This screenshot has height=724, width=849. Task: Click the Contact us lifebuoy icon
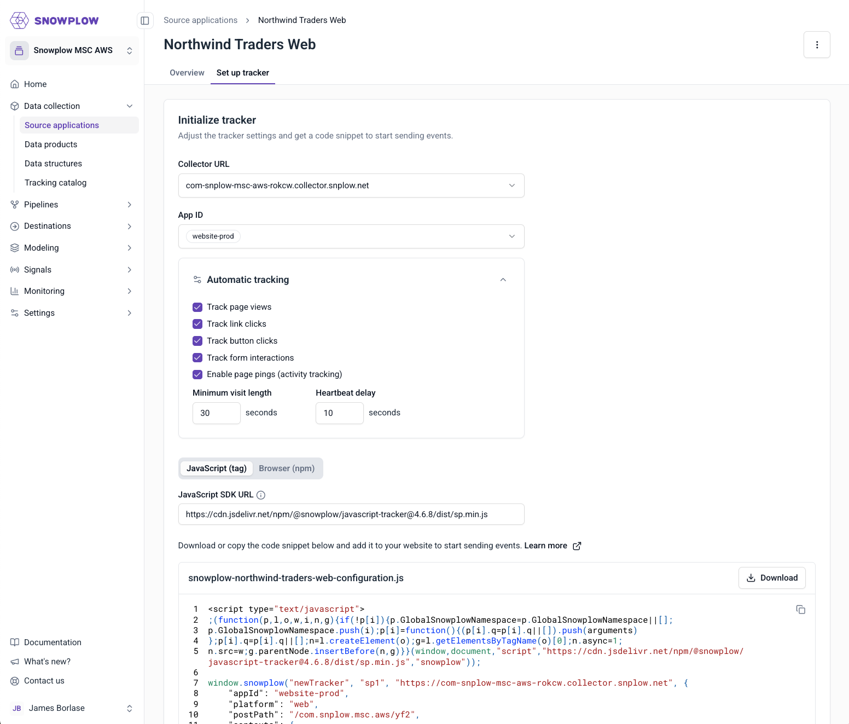tap(15, 681)
